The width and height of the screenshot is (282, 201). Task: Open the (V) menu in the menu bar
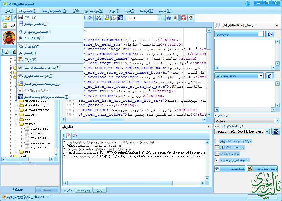(94, 11)
